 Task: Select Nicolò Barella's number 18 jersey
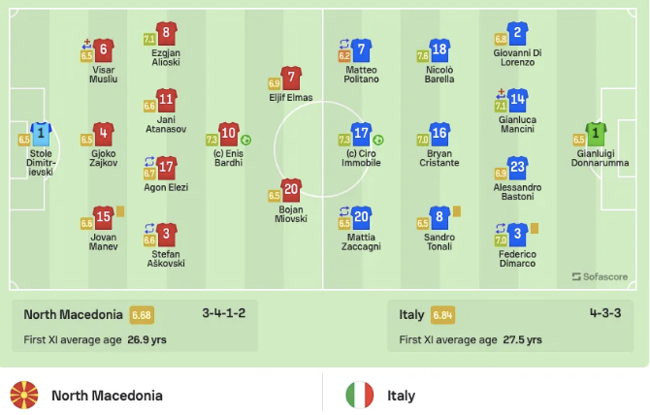click(439, 49)
